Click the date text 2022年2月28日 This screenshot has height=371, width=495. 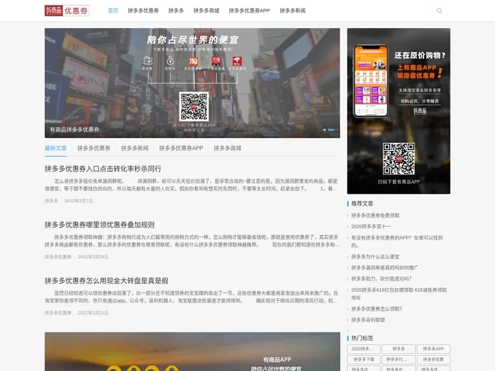(x=93, y=257)
